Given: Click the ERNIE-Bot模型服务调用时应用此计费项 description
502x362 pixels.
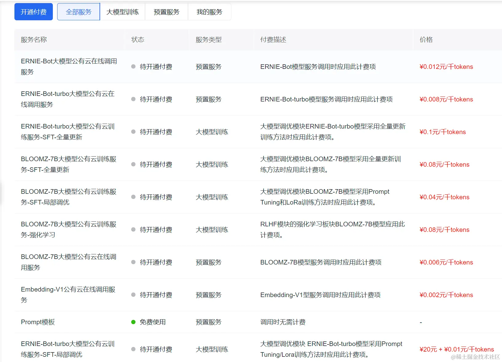Looking at the screenshot, I should coord(318,67).
